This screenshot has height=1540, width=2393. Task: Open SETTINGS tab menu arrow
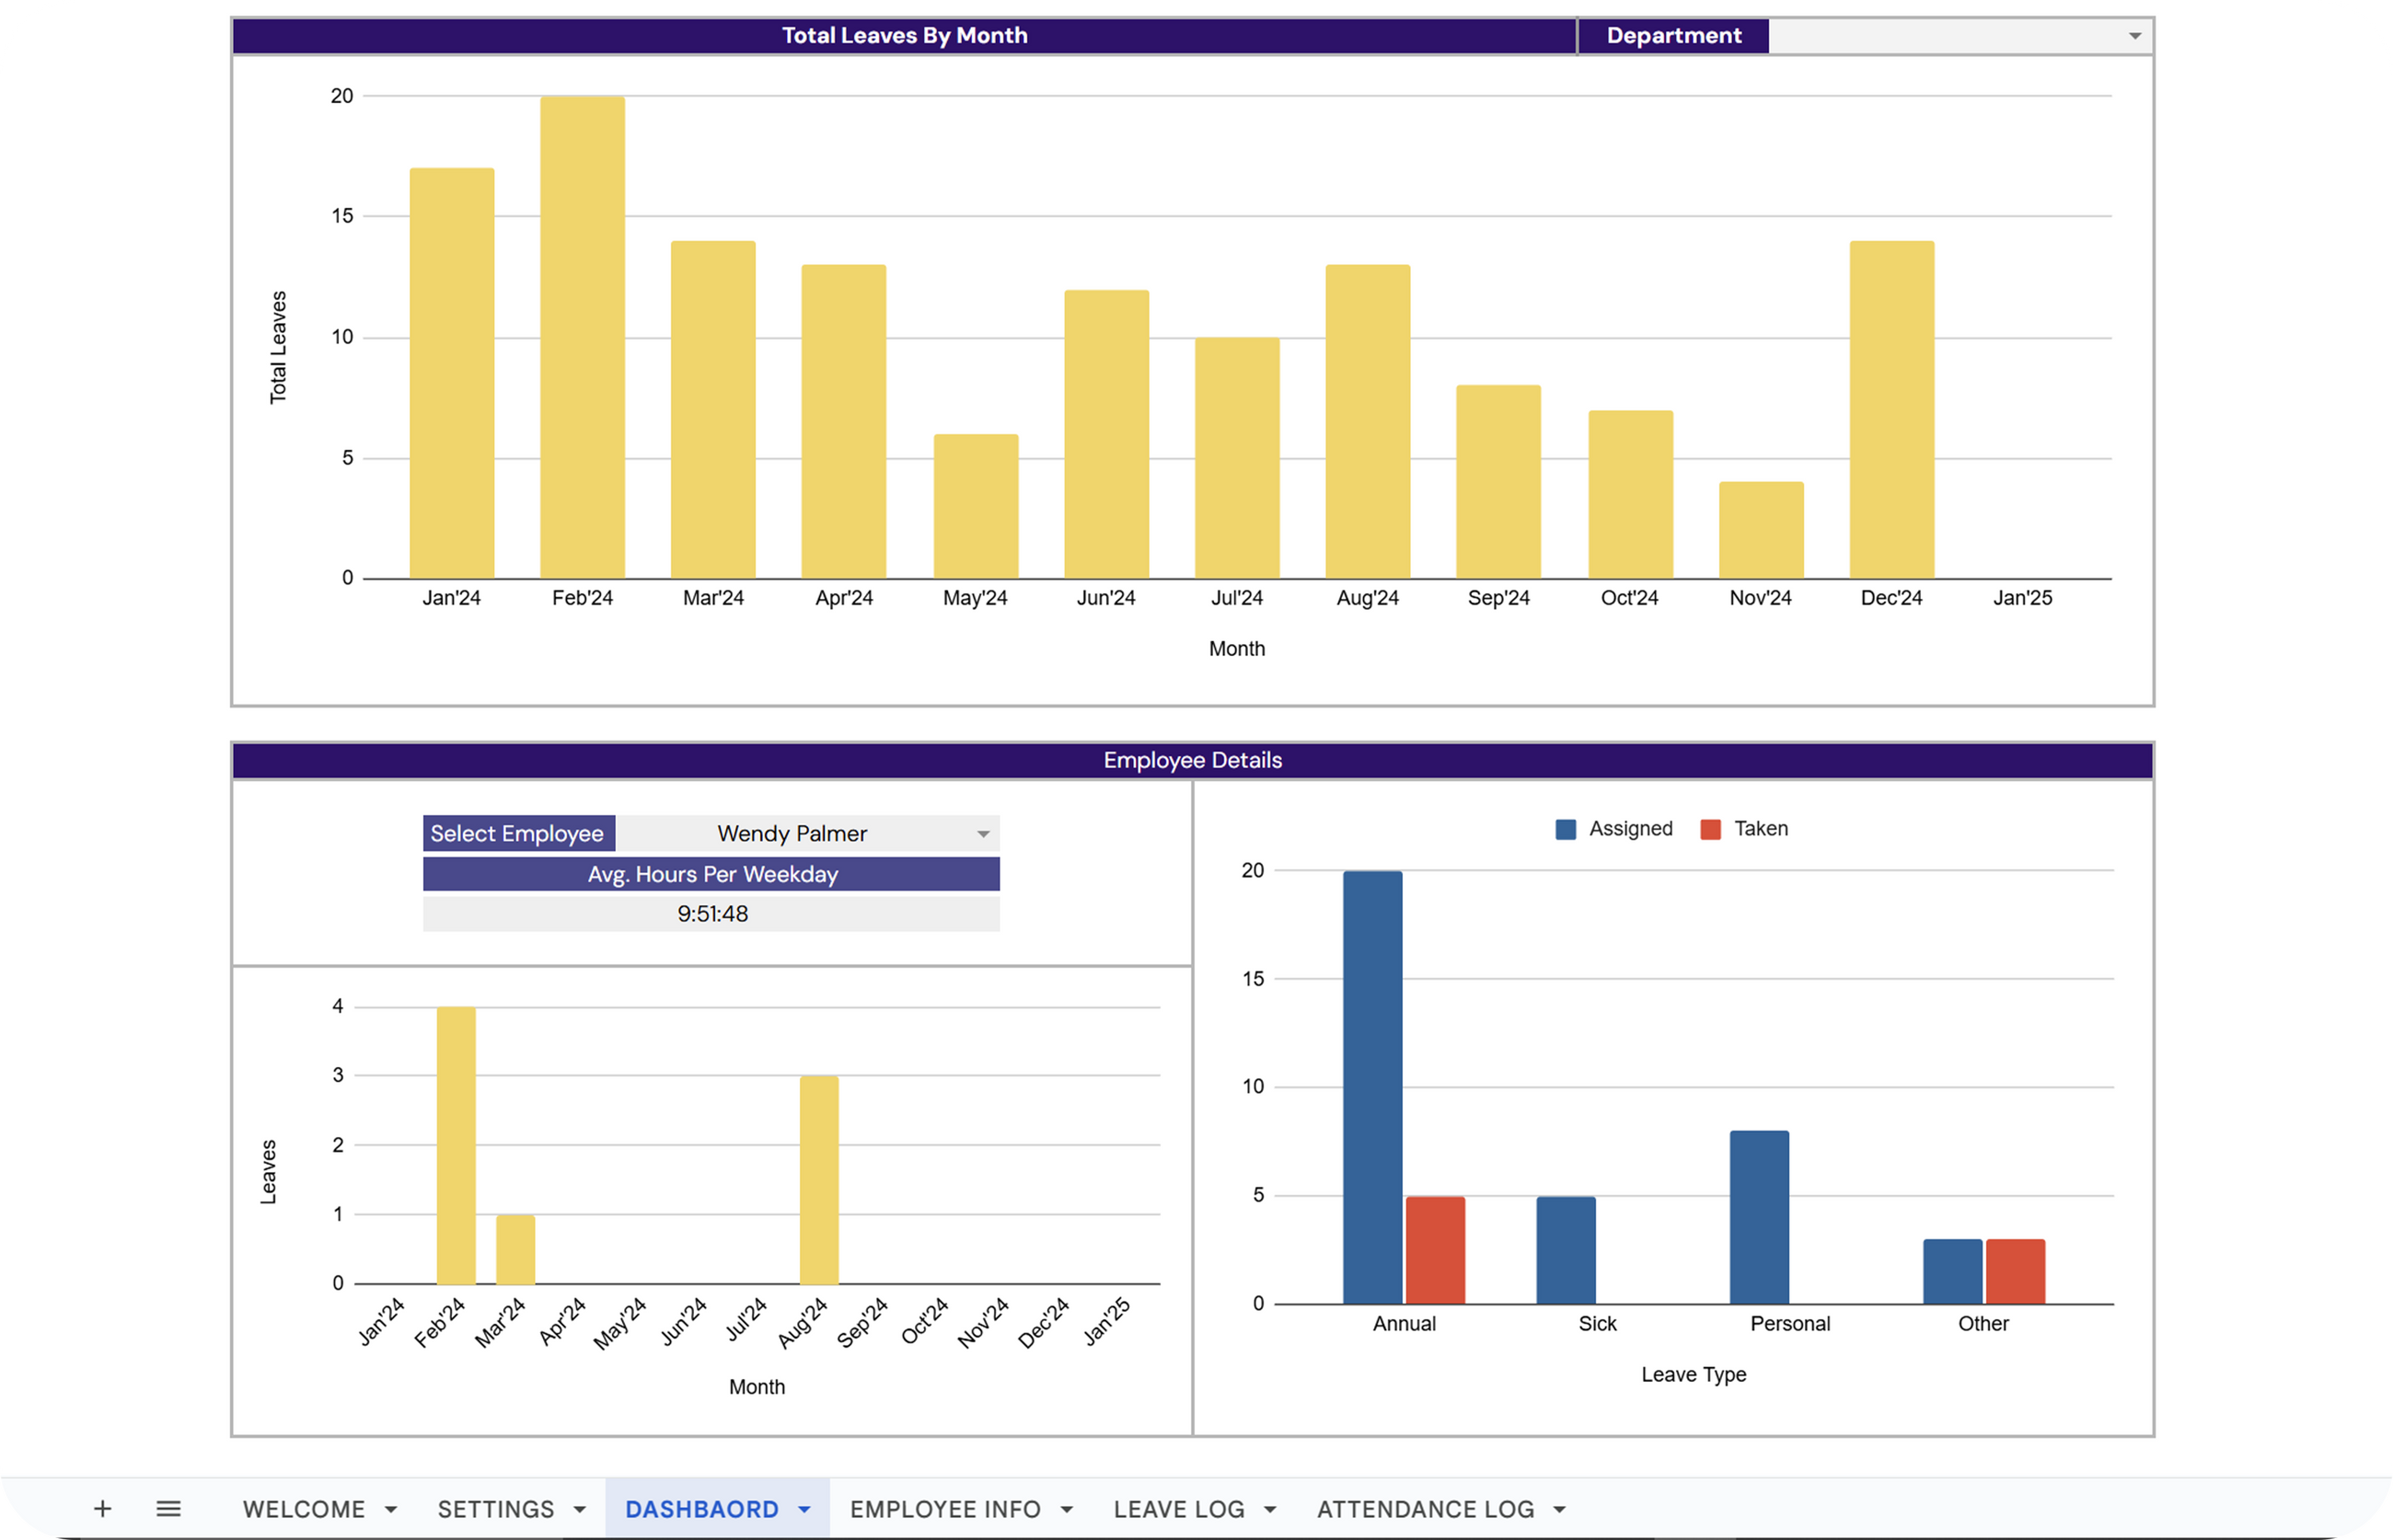click(x=579, y=1510)
